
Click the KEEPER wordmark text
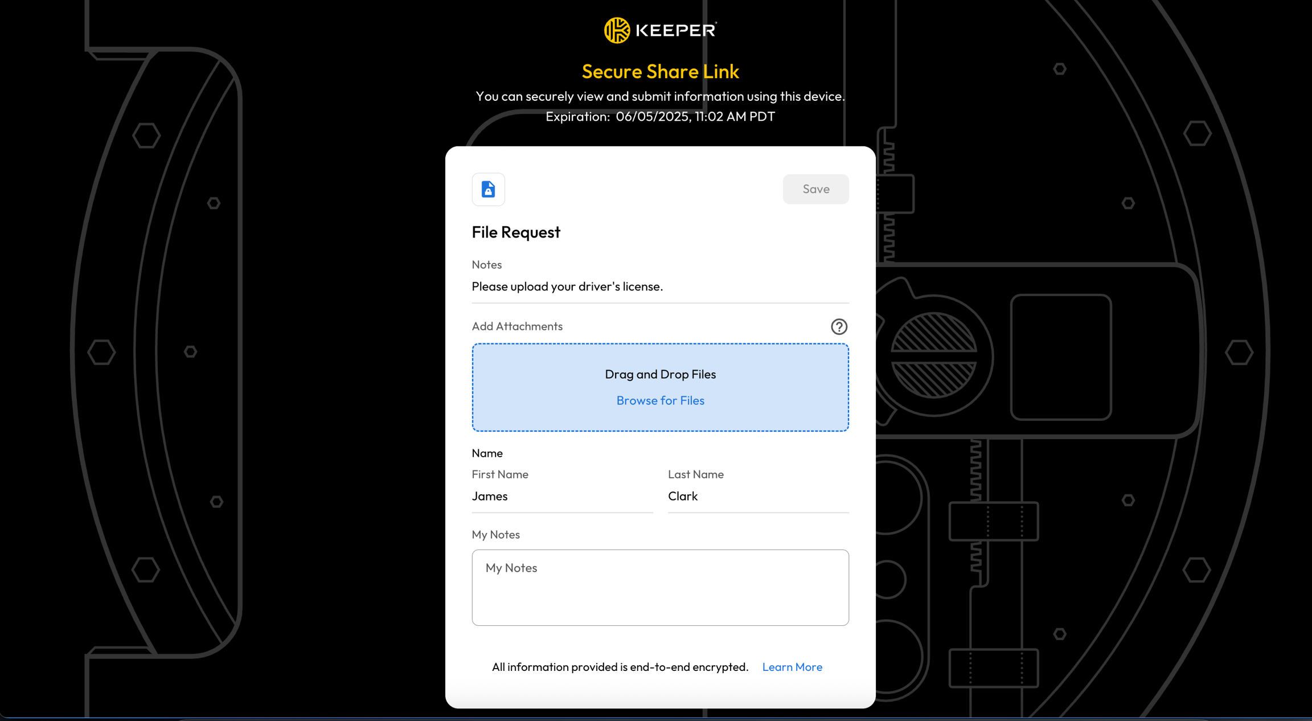pos(675,30)
